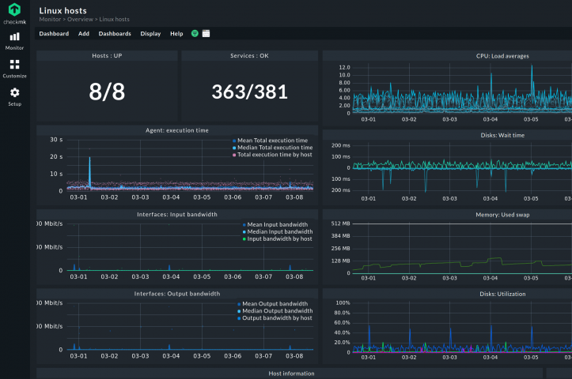Open the Setup gear menu
Image resolution: width=572 pixels, height=379 pixels.
[x=14, y=96]
